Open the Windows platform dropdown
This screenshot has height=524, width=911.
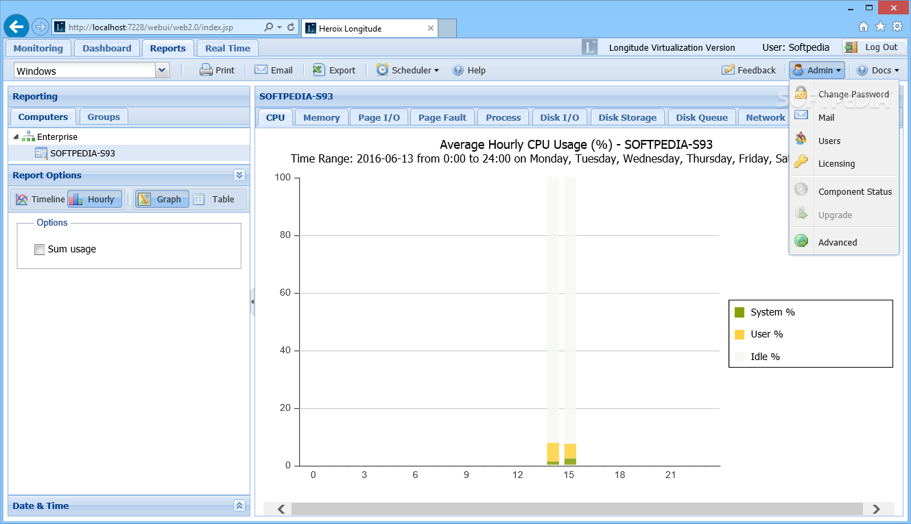click(x=162, y=70)
